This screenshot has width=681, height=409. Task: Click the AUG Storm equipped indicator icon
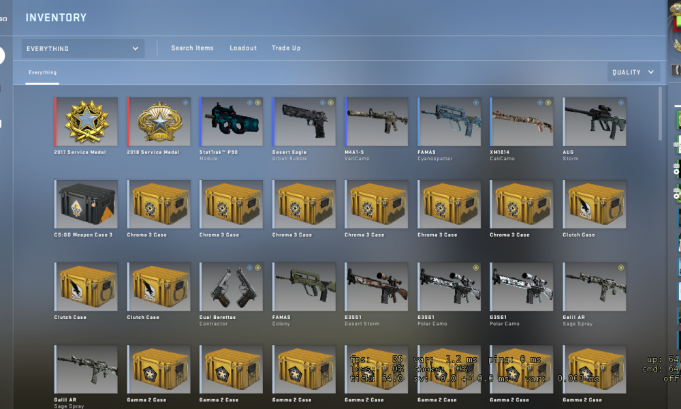(621, 102)
